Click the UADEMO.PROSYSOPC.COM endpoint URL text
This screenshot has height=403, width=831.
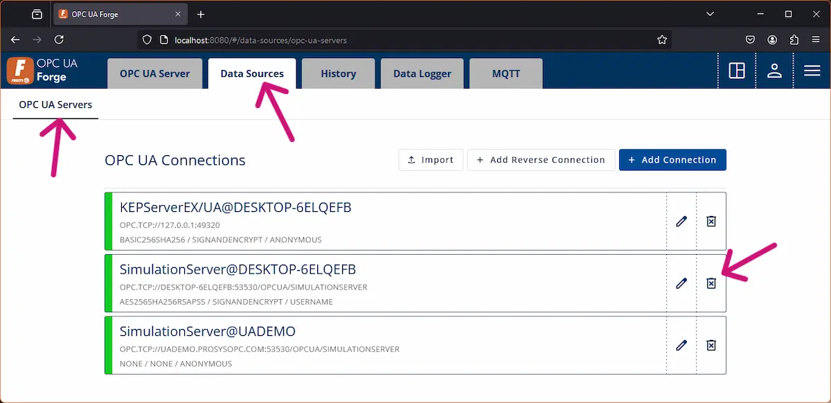[x=260, y=350]
